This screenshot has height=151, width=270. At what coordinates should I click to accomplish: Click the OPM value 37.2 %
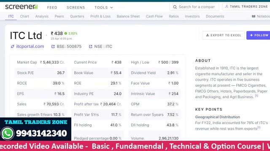tap(173, 104)
